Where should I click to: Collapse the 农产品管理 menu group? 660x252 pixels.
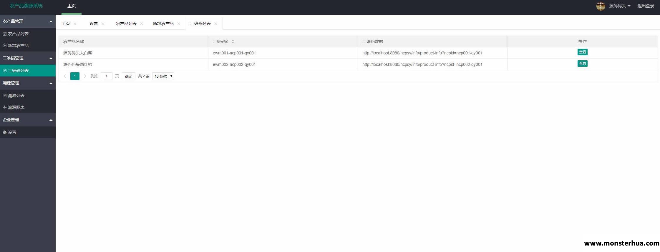[x=28, y=21]
